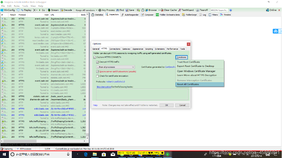Open the File menu
This screenshot has height=158, width=282.
pos(3,6)
